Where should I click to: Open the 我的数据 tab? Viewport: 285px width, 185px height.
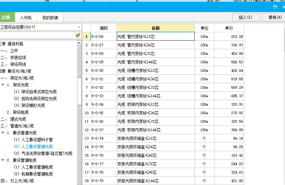click(x=50, y=17)
